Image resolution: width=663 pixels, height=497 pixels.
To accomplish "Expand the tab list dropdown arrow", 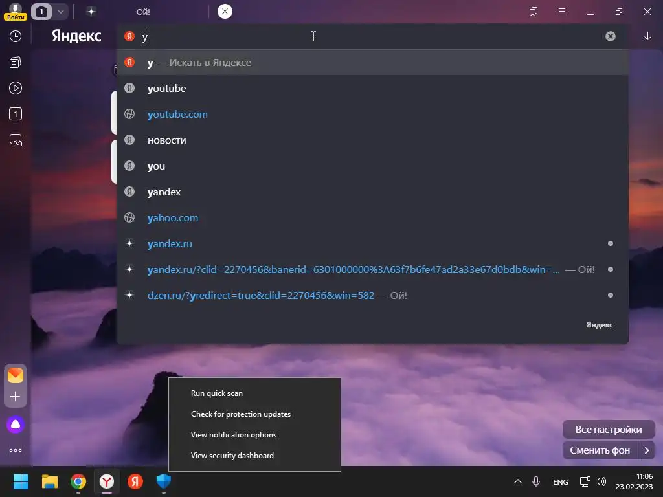I will 60,12.
